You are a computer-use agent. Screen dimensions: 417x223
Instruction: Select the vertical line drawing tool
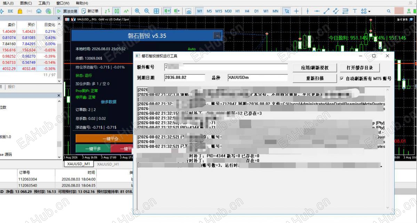[307, 11]
